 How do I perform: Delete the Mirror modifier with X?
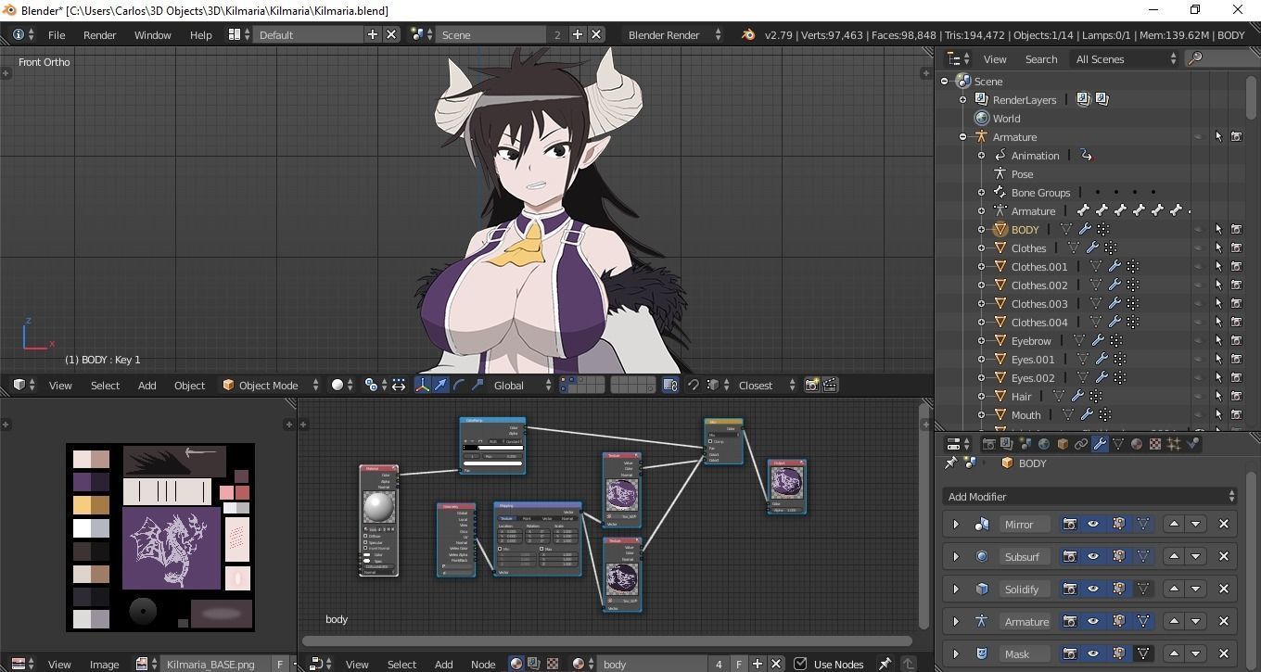coord(1224,524)
